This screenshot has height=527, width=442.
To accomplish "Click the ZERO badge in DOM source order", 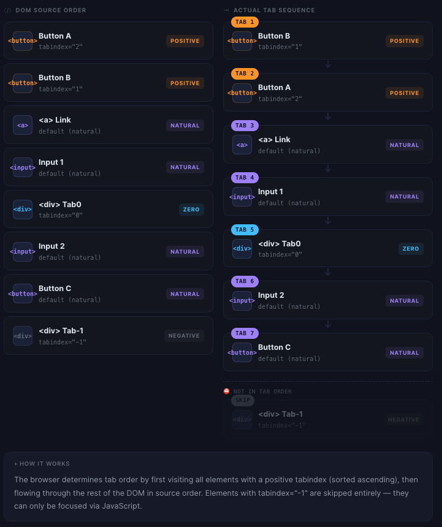I will click(191, 209).
